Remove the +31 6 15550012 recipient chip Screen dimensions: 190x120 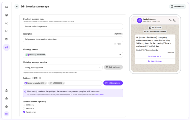(x=63, y=83)
